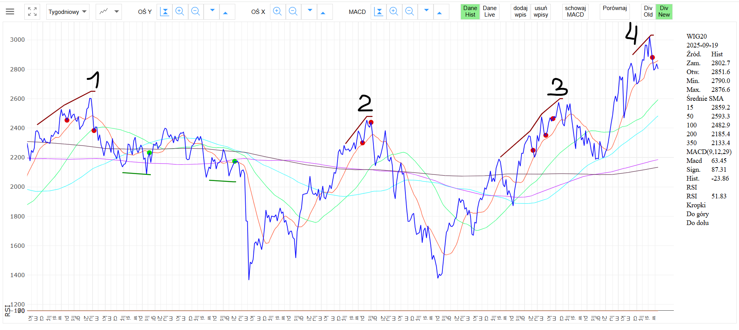739x330 pixels.
Task: Switch data source to Dane Live
Action: tap(489, 12)
